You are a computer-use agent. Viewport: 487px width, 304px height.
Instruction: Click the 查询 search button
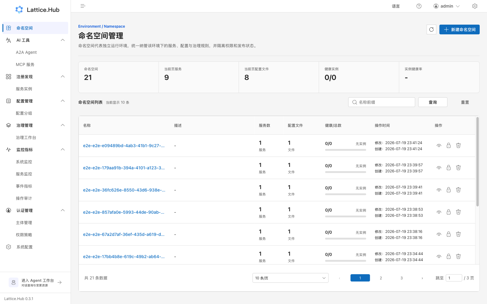pos(433,102)
